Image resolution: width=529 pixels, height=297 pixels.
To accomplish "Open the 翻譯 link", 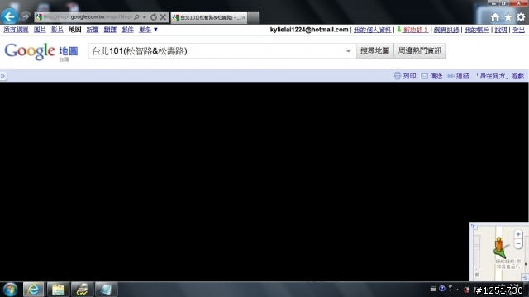I will (110, 30).
